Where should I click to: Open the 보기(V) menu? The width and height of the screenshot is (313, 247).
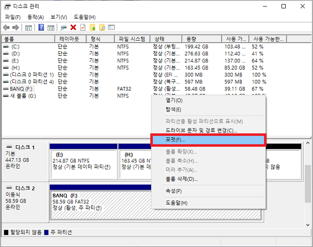pos(59,17)
